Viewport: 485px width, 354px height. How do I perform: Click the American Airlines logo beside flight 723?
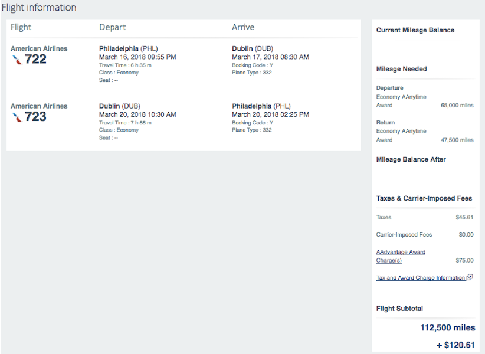coord(17,117)
